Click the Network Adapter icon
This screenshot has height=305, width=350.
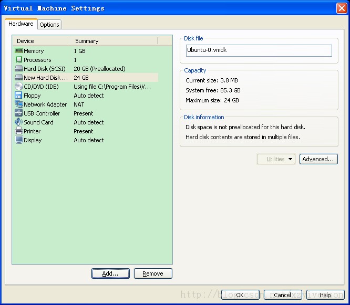[19, 104]
